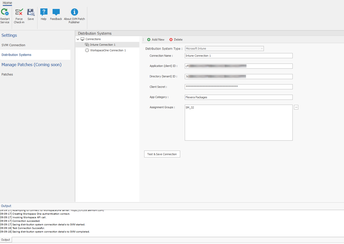This screenshot has height=244, width=344.
Task: Click log line 'Connection succeeded.'
Action: pyautogui.click(x=26, y=221)
